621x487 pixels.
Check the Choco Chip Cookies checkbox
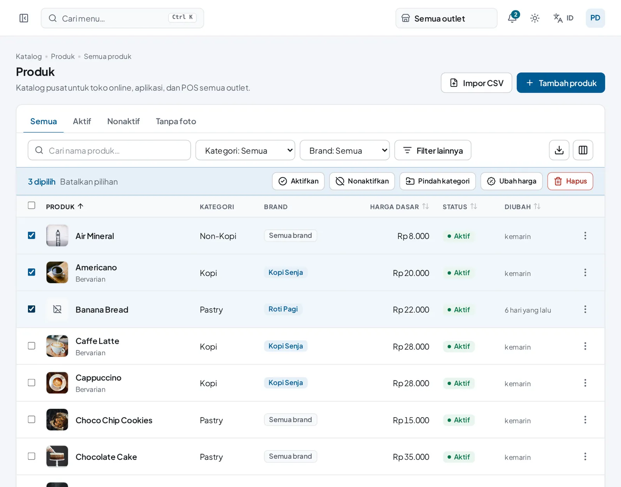31,419
